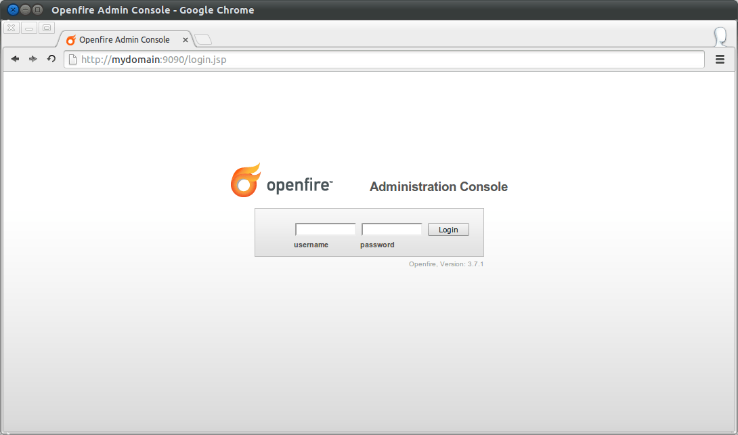Click the inner restore button below title bar
Image resolution: width=738 pixels, height=435 pixels.
tap(47, 28)
